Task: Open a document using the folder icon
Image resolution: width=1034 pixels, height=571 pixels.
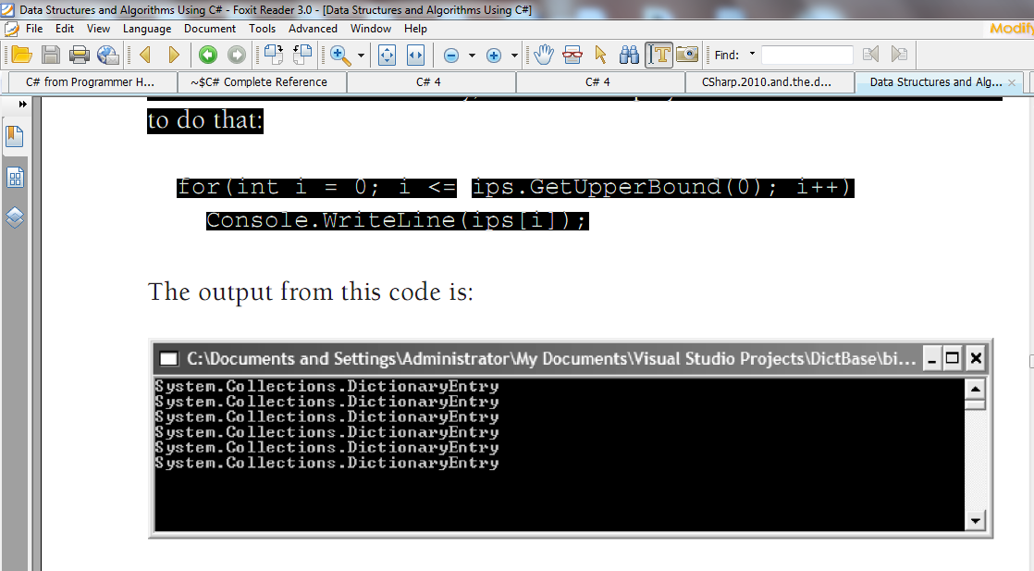Action: click(x=22, y=56)
